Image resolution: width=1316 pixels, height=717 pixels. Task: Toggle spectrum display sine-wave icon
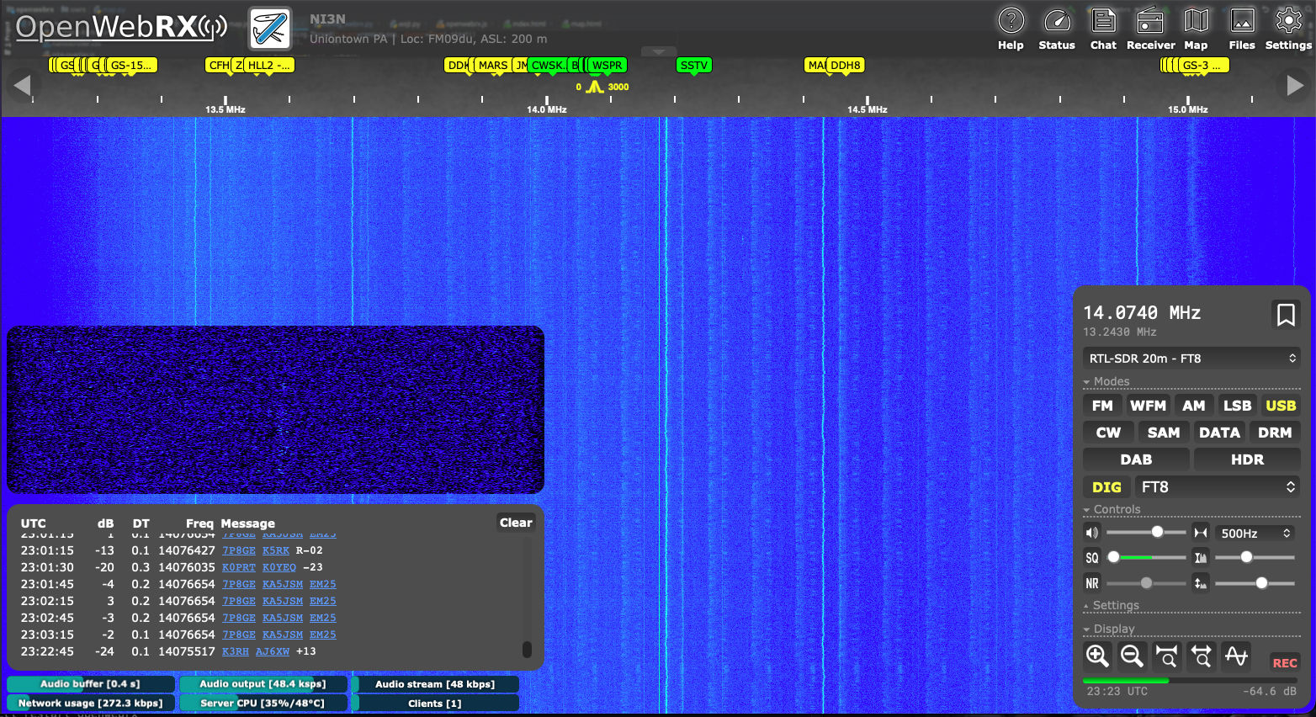pos(1236,656)
